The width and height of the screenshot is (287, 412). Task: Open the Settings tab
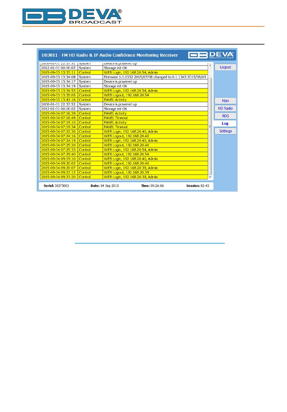pos(225,131)
